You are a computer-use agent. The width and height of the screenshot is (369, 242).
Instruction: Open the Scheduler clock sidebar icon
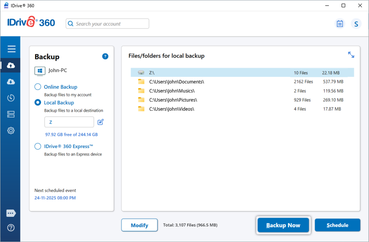pyautogui.click(x=11, y=98)
